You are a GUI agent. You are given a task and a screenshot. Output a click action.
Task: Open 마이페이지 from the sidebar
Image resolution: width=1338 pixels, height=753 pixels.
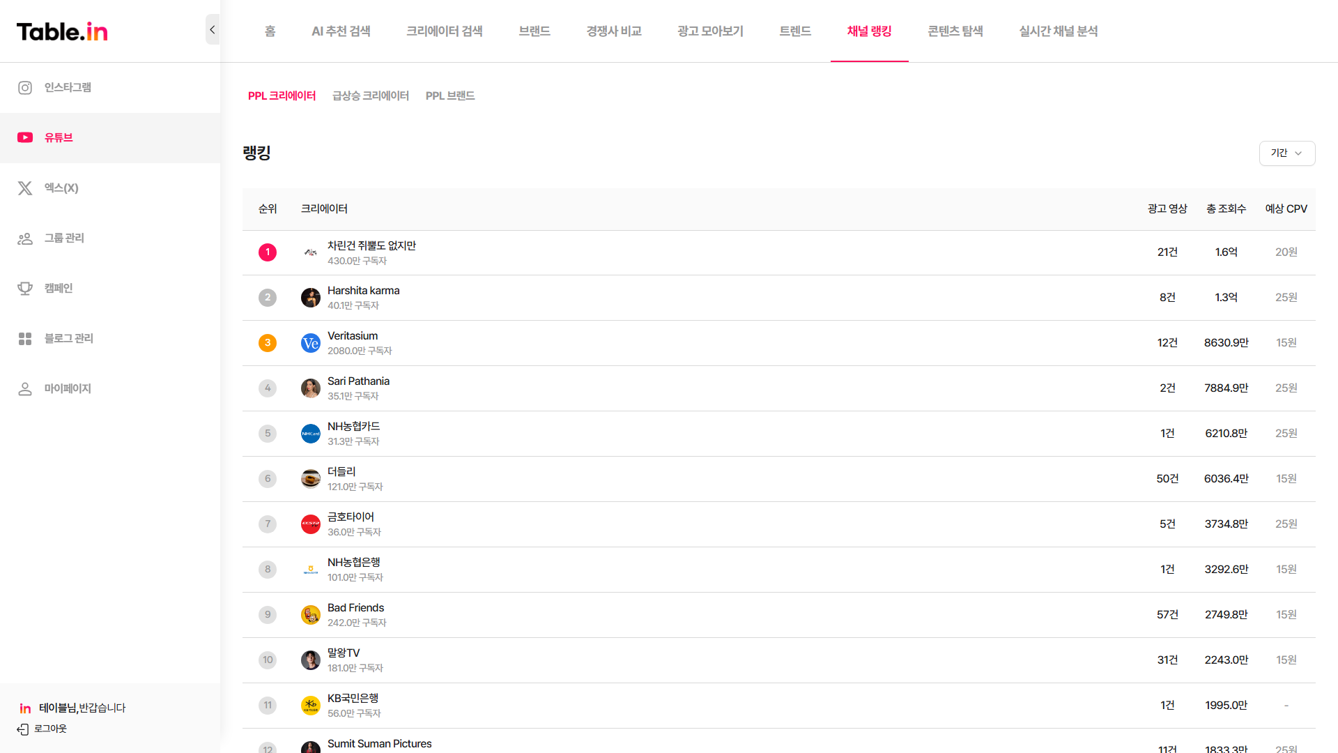[x=110, y=389]
